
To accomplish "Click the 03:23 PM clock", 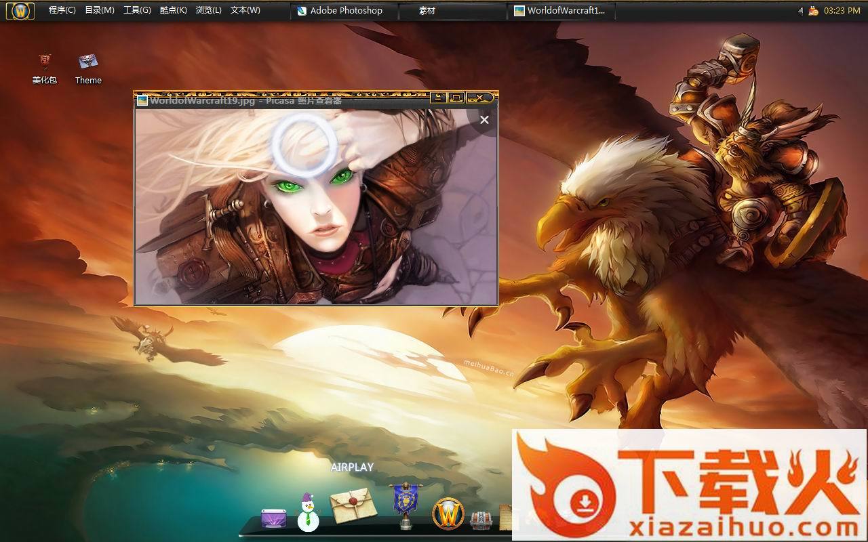I will click(x=842, y=10).
